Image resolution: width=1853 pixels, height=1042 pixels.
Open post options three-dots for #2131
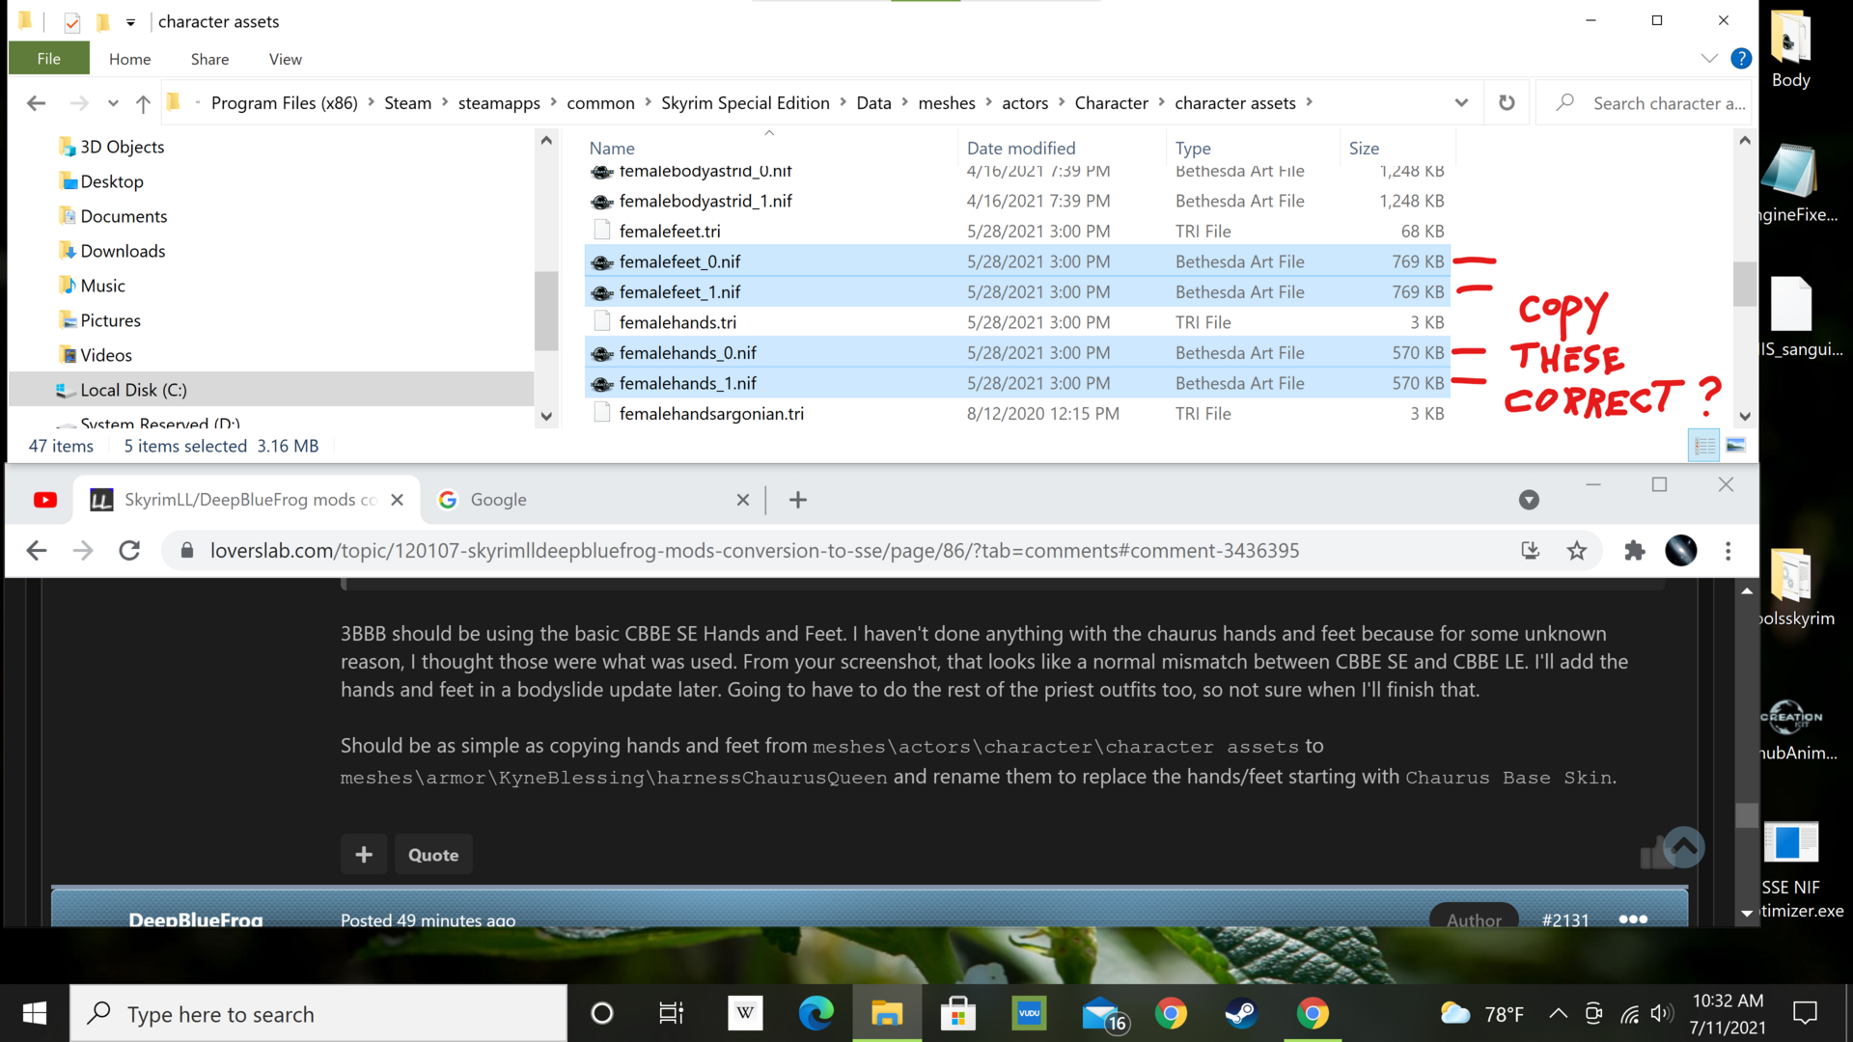click(1633, 919)
